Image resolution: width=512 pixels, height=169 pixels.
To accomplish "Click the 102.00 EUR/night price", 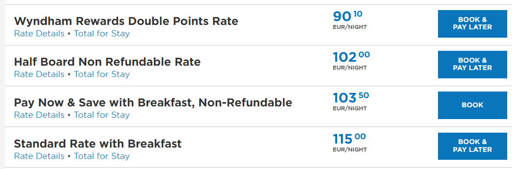I will click(351, 61).
